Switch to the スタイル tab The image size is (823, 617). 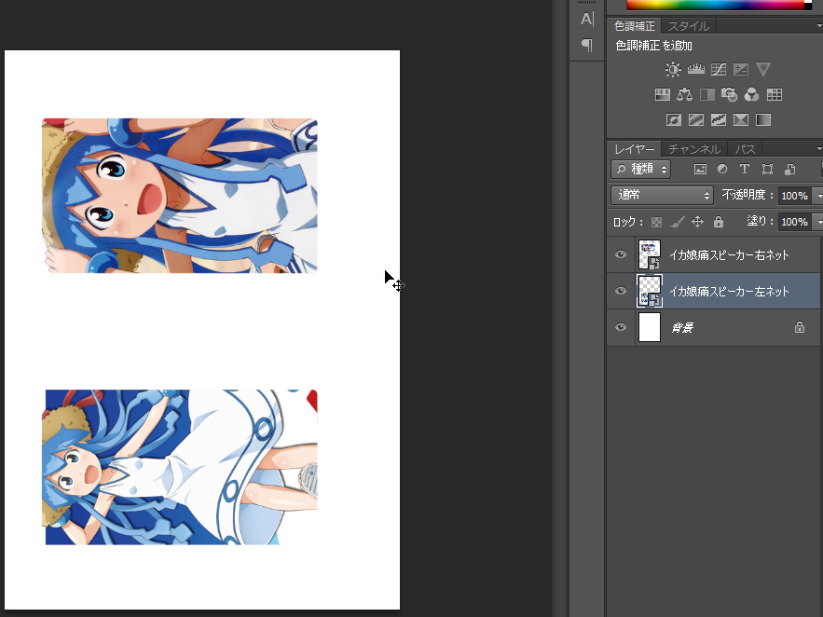[689, 26]
